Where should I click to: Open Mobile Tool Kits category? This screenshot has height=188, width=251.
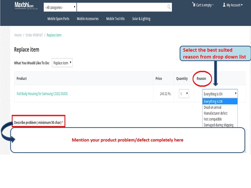115,19
